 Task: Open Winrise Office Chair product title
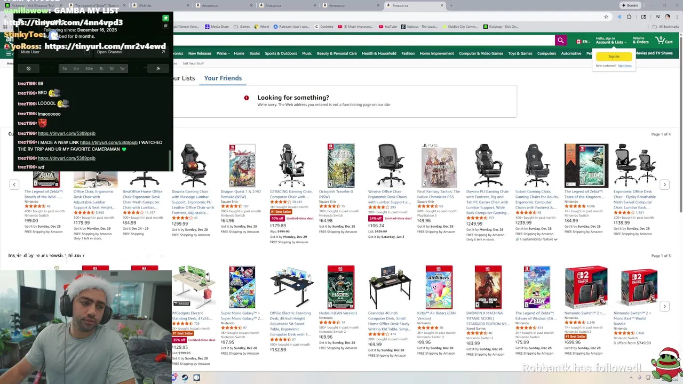click(389, 197)
